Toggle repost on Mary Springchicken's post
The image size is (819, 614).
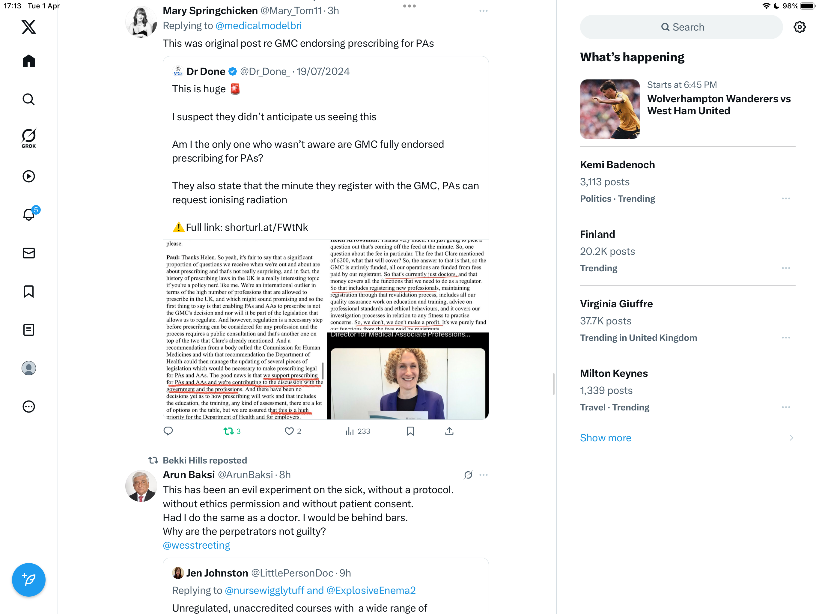(x=232, y=431)
